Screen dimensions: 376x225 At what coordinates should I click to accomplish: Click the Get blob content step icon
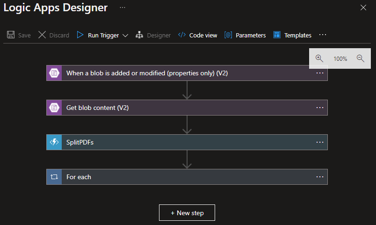tap(54, 108)
